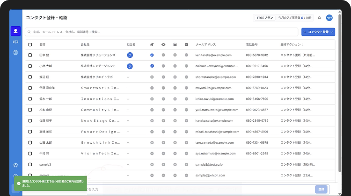Click the vertical page scrollbar
This screenshot has width=351, height=196.
click(340, 93)
